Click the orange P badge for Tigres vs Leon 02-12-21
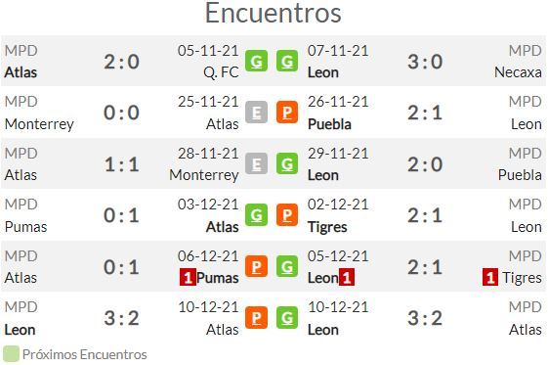548x365 pixels. click(x=287, y=215)
